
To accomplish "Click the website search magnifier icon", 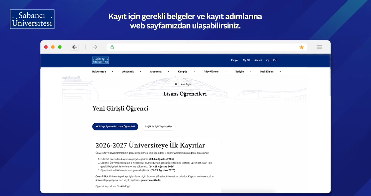I will click(x=267, y=60).
